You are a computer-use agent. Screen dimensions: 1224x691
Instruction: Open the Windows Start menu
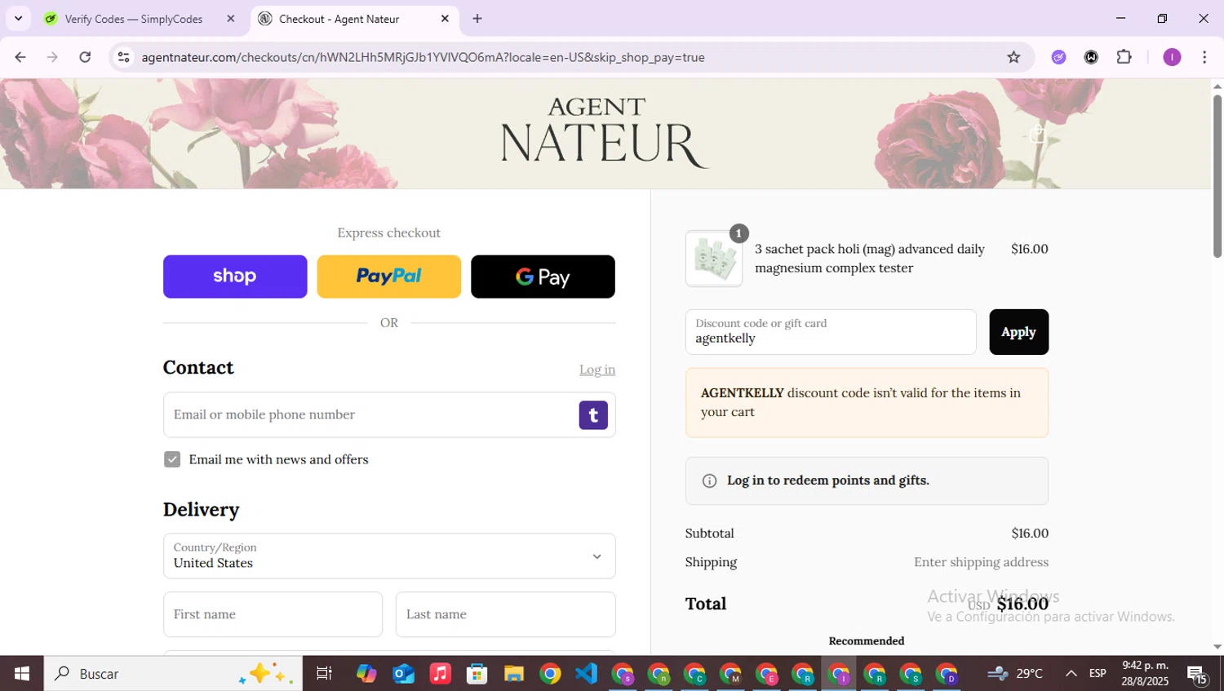click(x=22, y=674)
